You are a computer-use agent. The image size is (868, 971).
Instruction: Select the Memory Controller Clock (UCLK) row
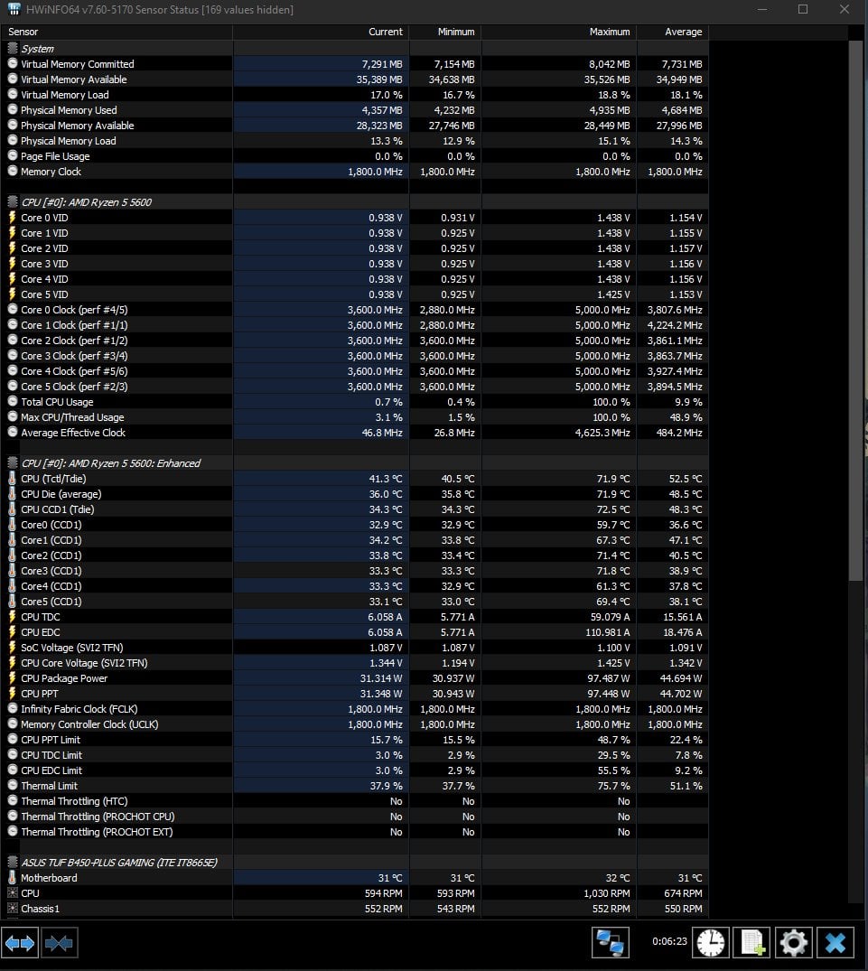pos(355,724)
